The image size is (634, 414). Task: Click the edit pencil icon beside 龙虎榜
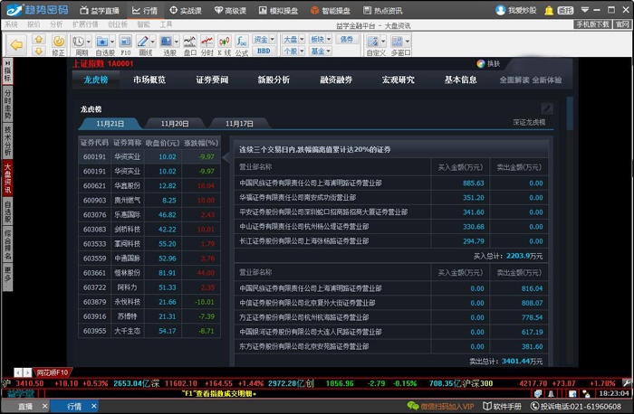coord(546,108)
